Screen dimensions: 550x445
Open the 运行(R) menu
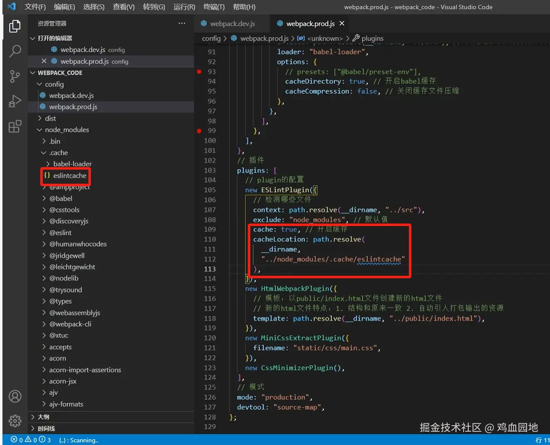point(184,7)
